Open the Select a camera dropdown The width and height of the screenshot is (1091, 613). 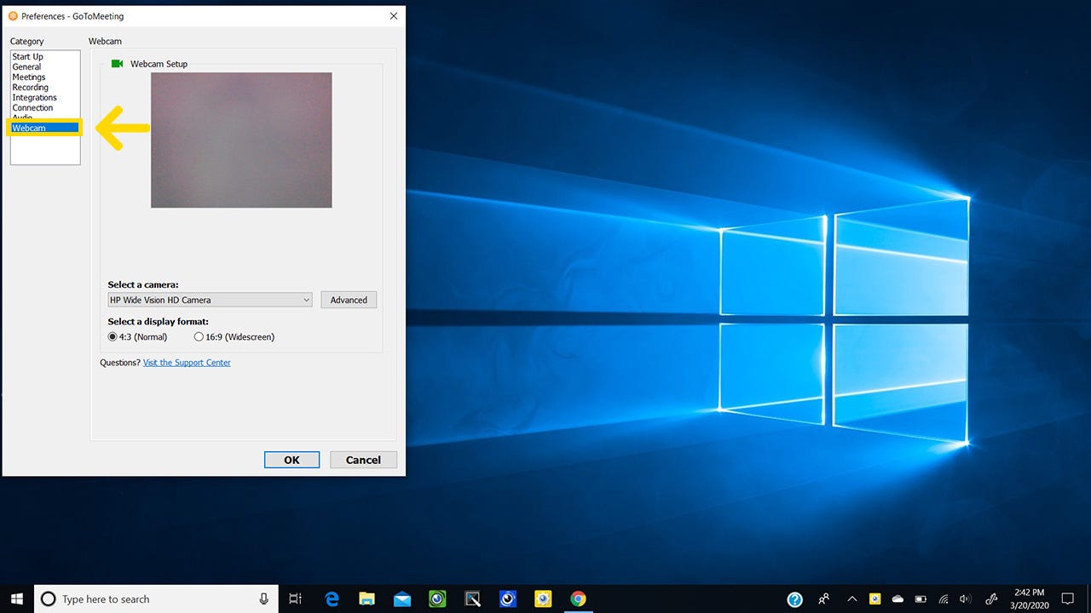click(211, 300)
